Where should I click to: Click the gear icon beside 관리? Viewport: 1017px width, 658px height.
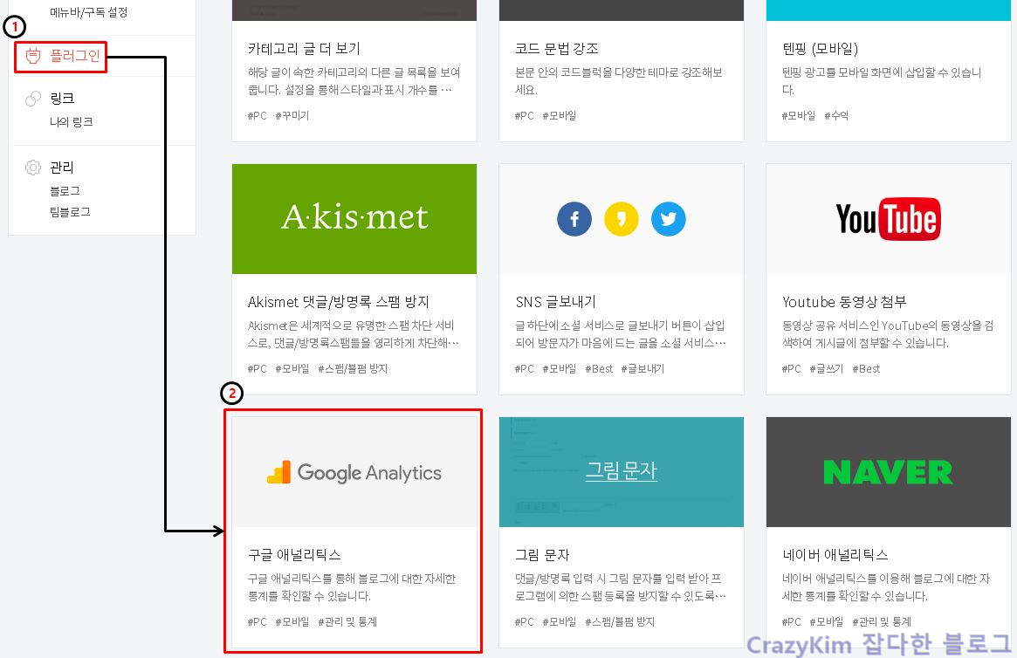[x=32, y=168]
